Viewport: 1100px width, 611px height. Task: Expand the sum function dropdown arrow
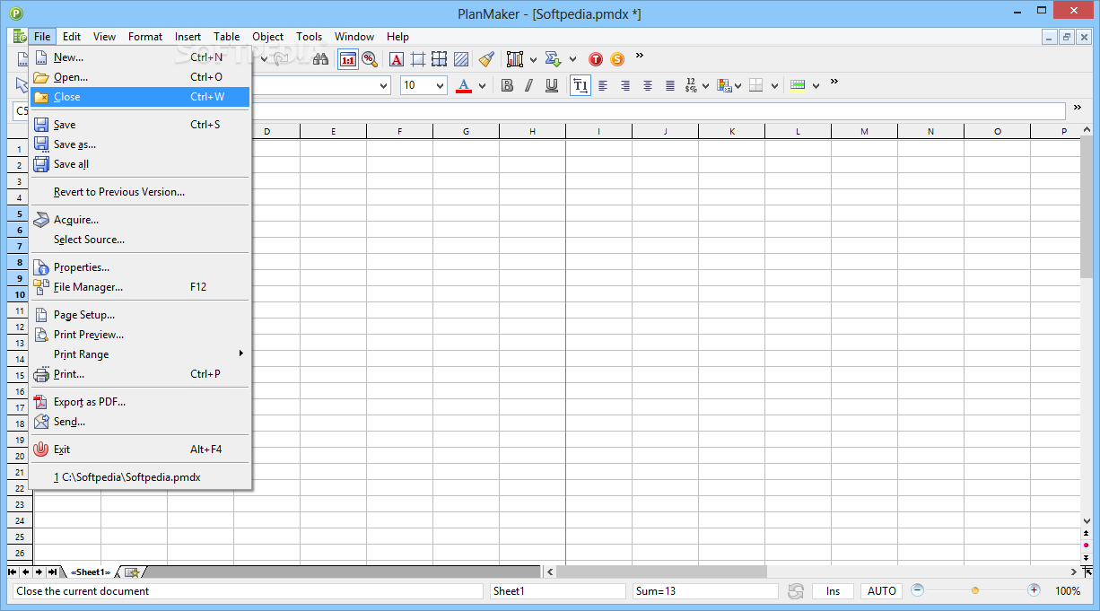click(572, 60)
